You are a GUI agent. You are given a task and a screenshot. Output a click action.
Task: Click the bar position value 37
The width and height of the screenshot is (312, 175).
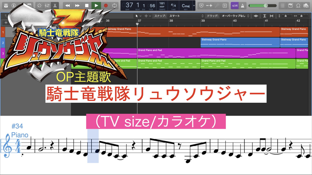tap(129, 5)
